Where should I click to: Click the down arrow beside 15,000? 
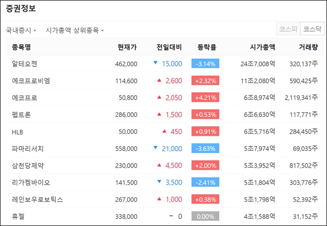[x=155, y=62]
